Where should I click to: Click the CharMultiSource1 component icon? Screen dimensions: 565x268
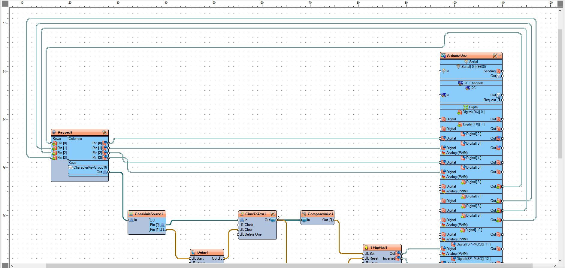[x=131, y=214]
